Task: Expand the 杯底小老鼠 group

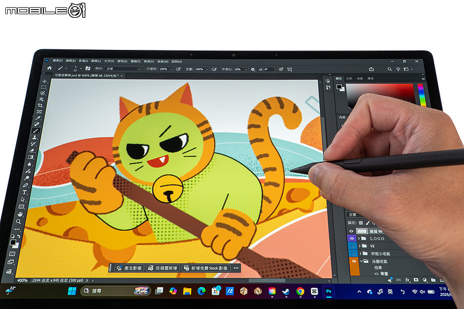Action: 360,253
